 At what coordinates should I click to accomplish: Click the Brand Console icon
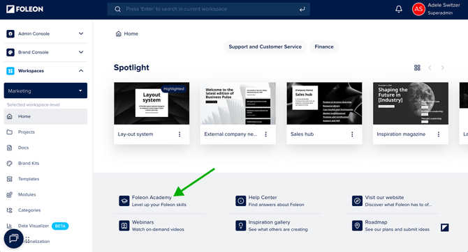[x=10, y=52]
